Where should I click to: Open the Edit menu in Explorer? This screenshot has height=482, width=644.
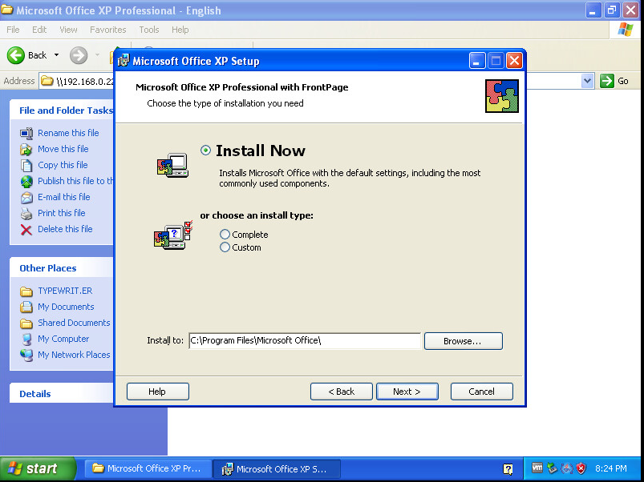[x=39, y=30]
